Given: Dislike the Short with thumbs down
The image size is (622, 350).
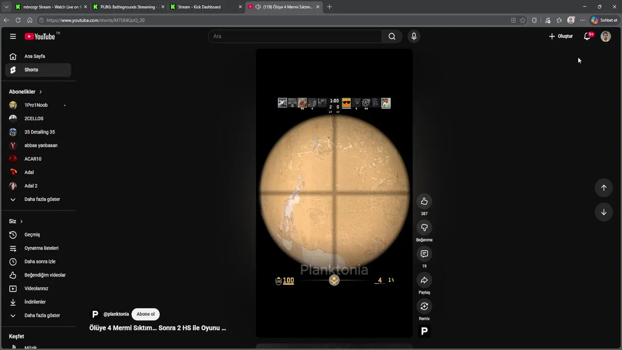Looking at the screenshot, I should click(424, 227).
